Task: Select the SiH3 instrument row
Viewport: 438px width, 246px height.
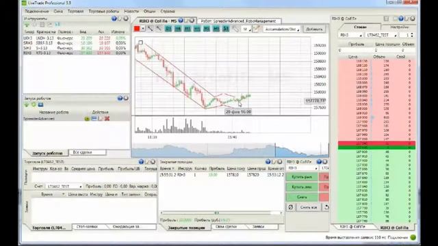Action: tap(76, 48)
